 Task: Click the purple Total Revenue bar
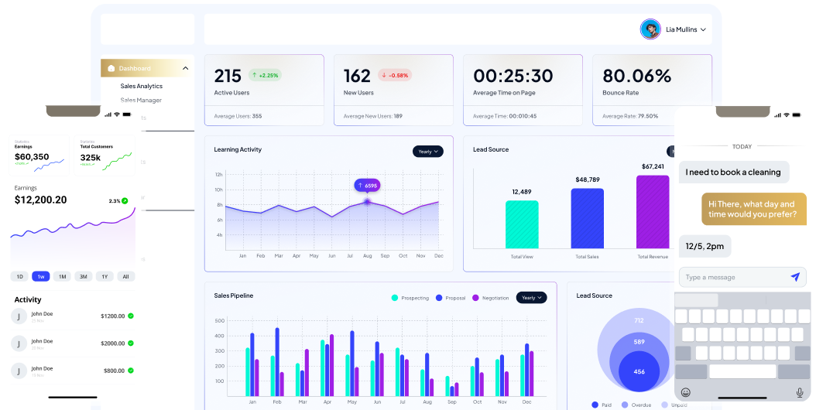click(652, 211)
